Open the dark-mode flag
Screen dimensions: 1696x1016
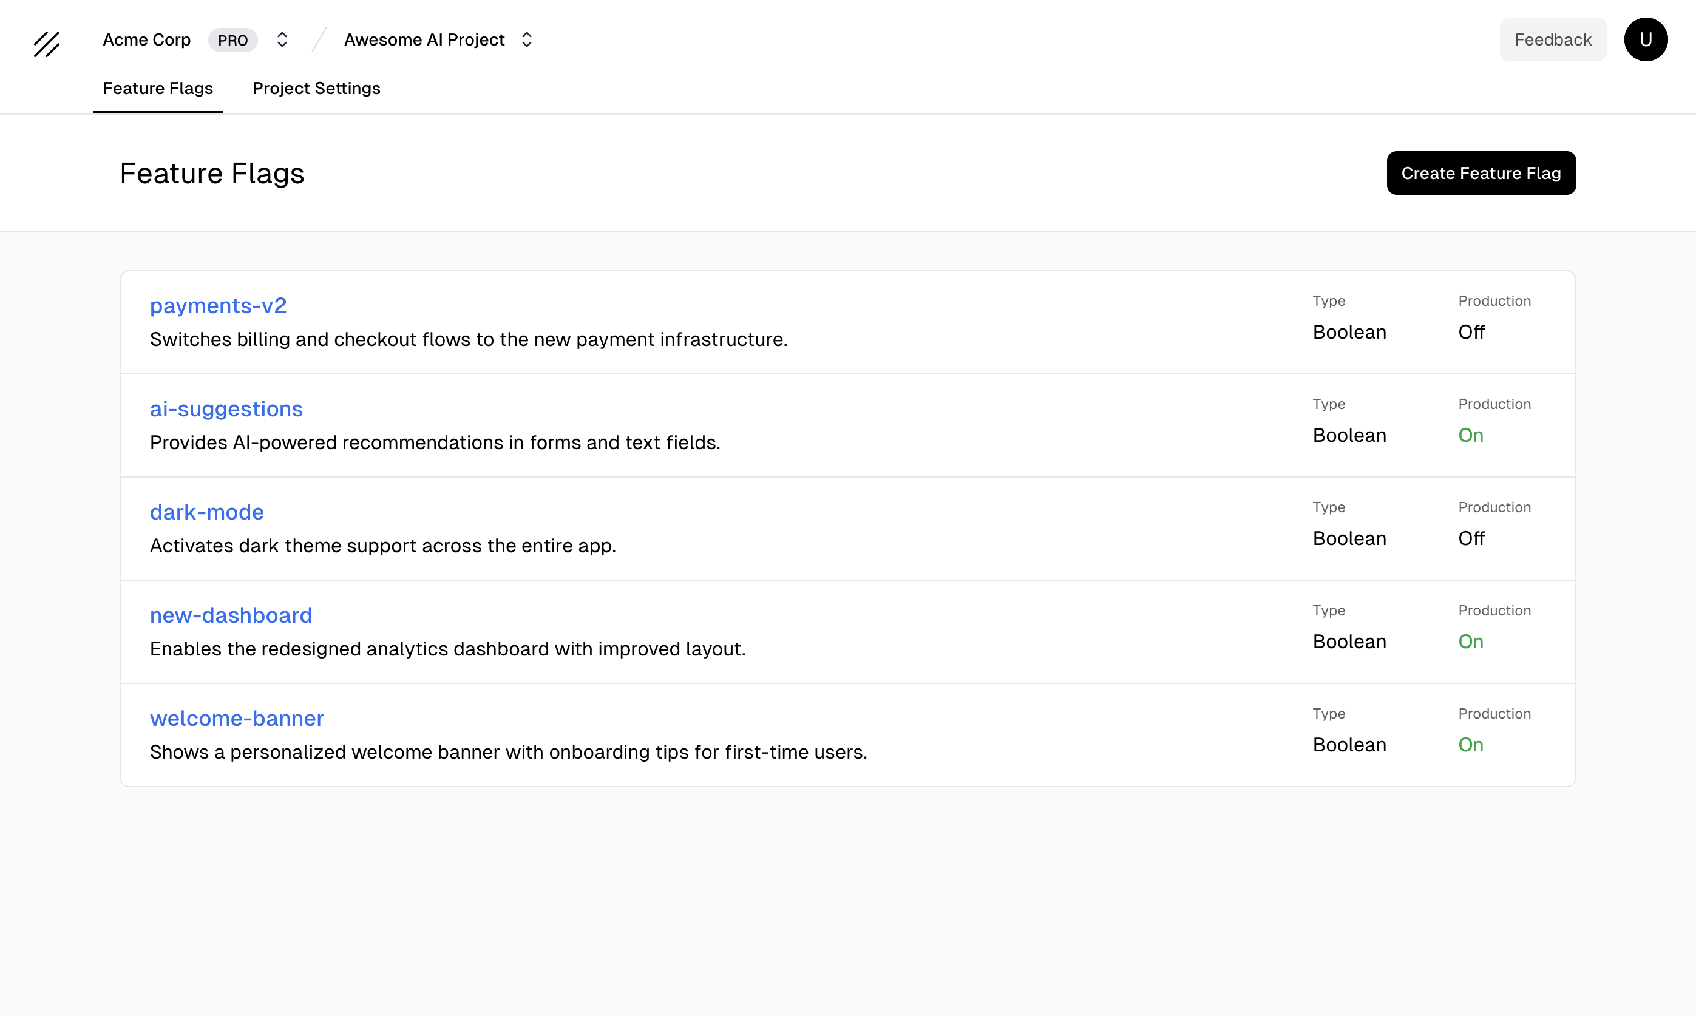207,512
